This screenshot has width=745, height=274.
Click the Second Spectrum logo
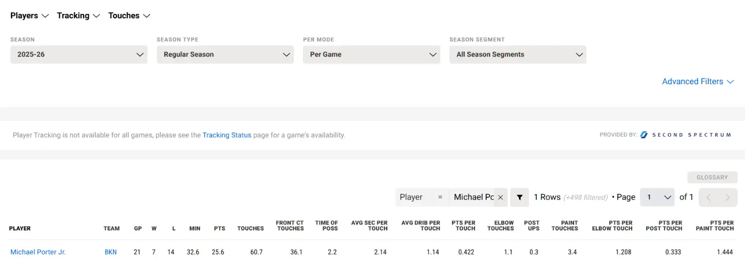pos(685,135)
